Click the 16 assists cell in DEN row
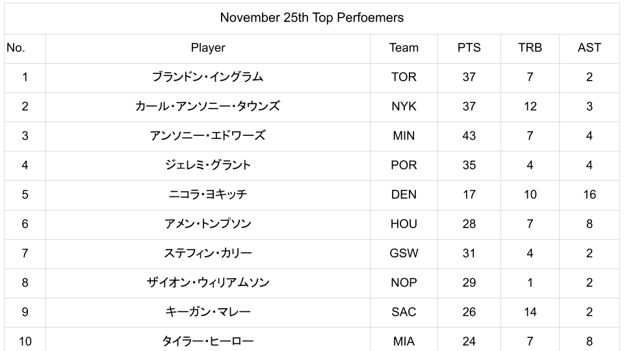624x351 pixels. pos(589,194)
